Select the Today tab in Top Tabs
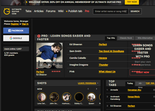The width and height of the screenshot is (155, 111). point(130,83)
